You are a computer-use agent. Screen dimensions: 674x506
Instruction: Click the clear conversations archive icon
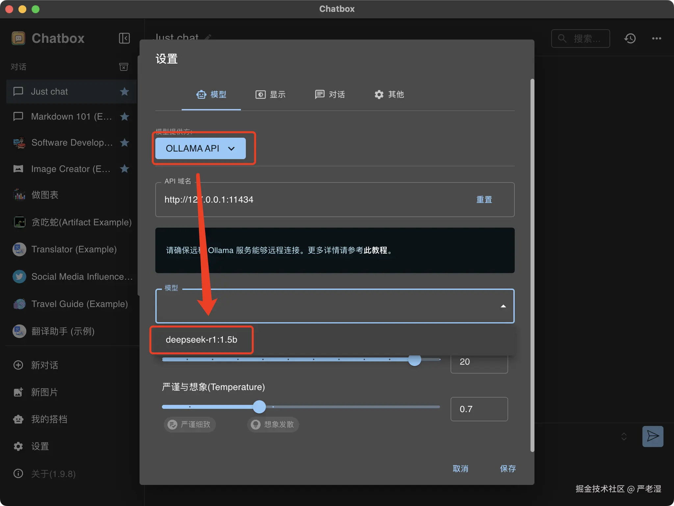pyautogui.click(x=123, y=67)
